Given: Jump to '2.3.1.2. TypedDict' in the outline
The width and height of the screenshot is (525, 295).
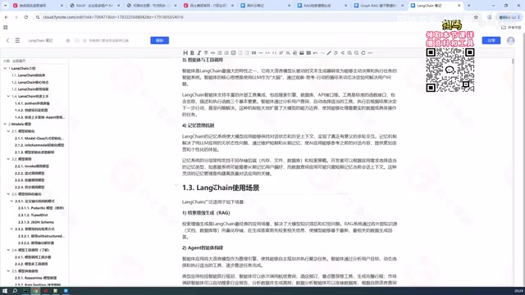Looking at the screenshot, I should pos(33,215).
